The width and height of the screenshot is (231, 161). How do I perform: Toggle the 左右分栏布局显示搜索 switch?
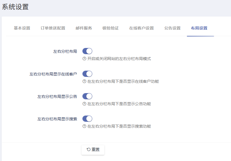87,119
